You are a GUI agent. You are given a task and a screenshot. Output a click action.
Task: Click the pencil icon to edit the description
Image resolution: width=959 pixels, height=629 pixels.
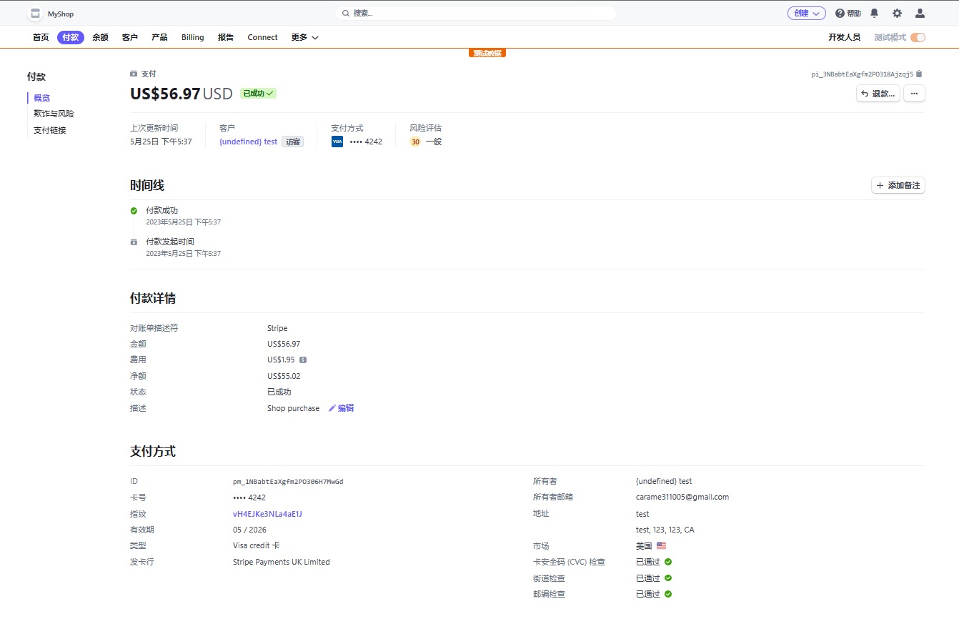click(333, 407)
